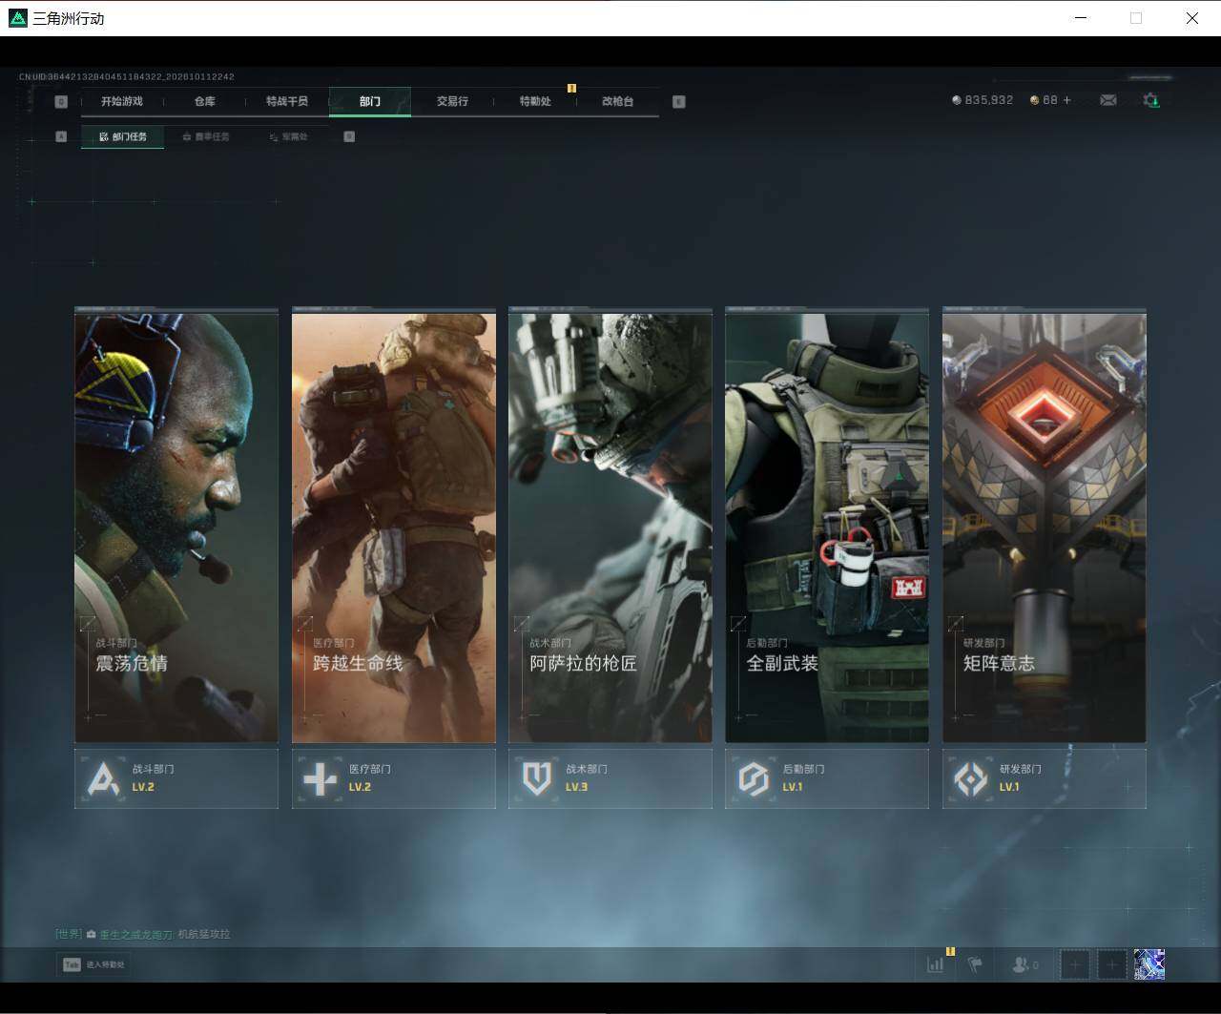Open the 跨越生命线 mission card
Viewport: 1221px width, 1014px height.
click(394, 526)
